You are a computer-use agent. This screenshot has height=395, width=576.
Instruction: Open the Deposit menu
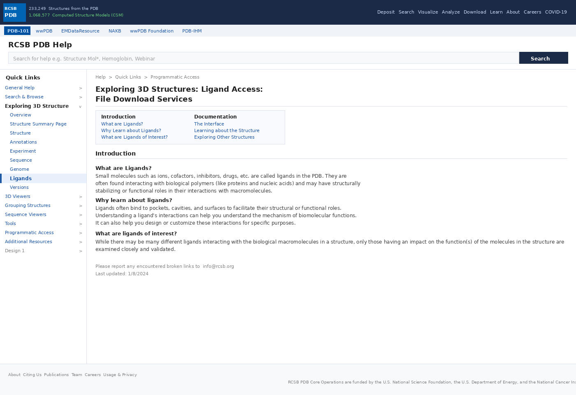click(386, 12)
